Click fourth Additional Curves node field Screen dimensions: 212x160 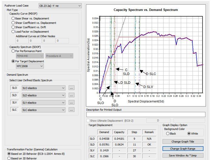click(x=62, y=41)
